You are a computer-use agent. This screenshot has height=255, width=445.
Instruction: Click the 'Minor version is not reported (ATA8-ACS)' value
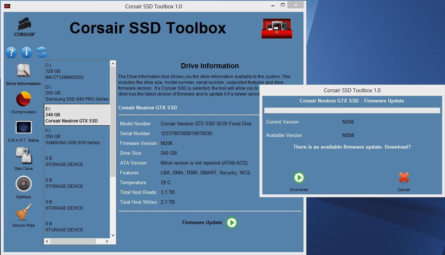204,163
